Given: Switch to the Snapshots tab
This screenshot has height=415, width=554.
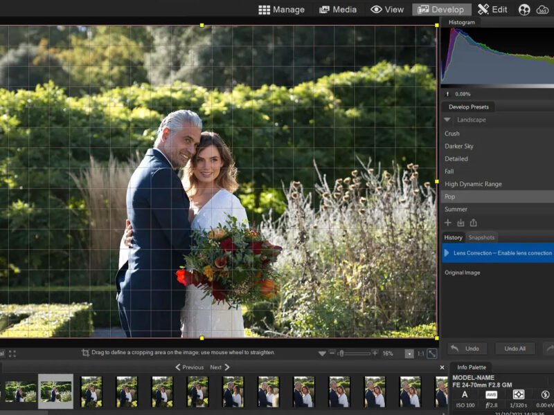Looking at the screenshot, I should point(481,237).
